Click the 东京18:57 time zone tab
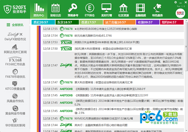 [67, 22]
